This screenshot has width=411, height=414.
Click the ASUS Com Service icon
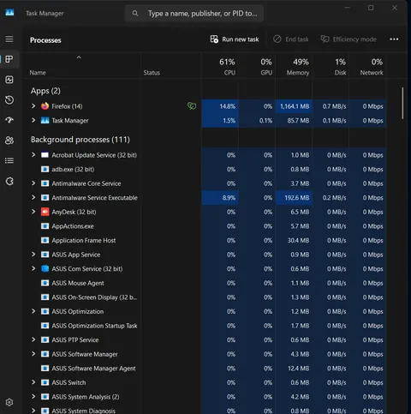pos(45,268)
